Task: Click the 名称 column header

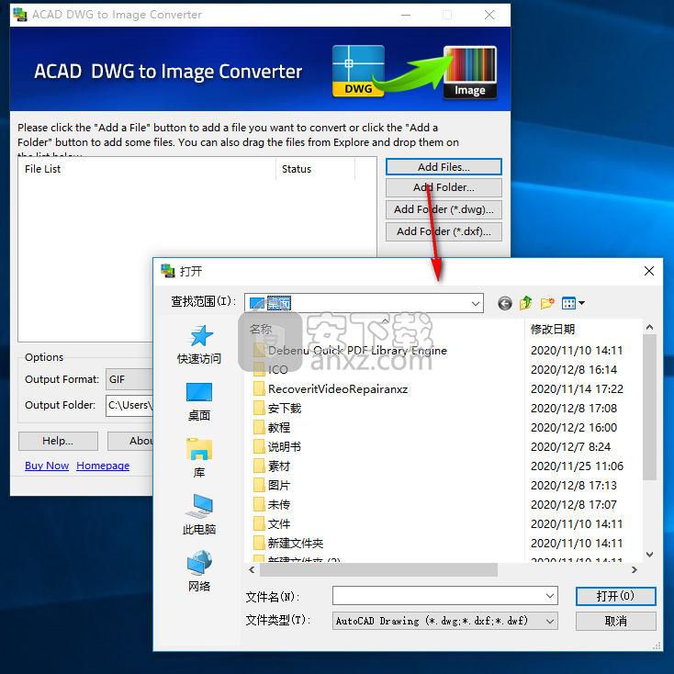Action: pyautogui.click(x=261, y=330)
